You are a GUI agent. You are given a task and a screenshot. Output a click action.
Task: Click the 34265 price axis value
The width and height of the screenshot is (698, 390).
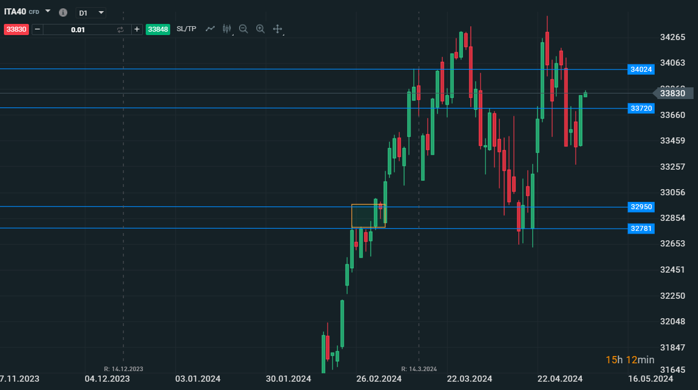click(672, 37)
